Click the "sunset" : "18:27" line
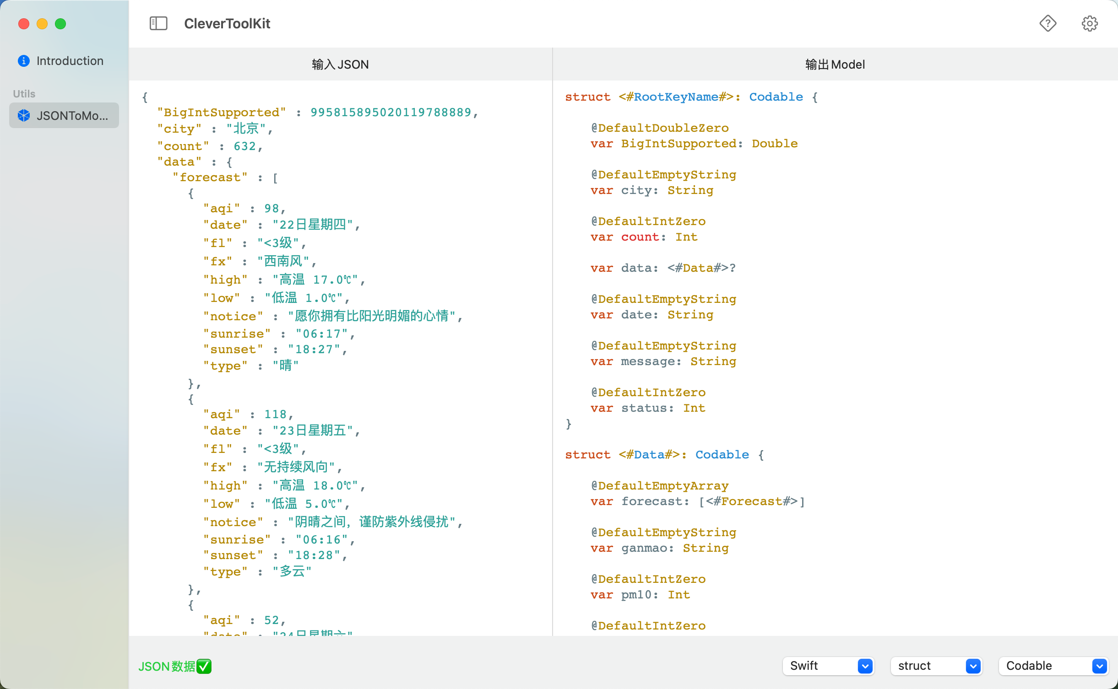This screenshot has width=1118, height=689. pos(275,350)
